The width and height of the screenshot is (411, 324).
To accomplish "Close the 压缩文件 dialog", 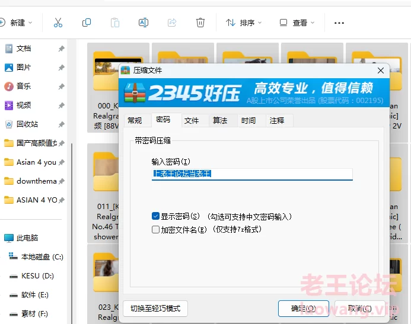I will 381,70.
